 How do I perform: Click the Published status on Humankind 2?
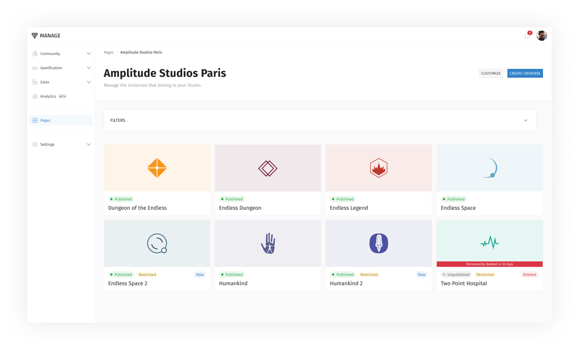[343, 275]
